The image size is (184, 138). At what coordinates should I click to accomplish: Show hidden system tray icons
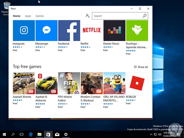pos(151,135)
